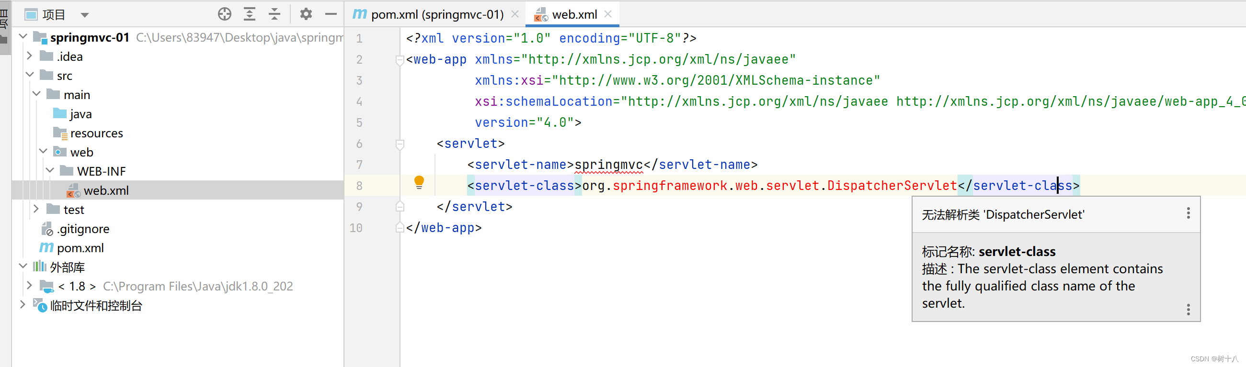Click the three-dot menu beside servlet-class description

tap(1188, 310)
